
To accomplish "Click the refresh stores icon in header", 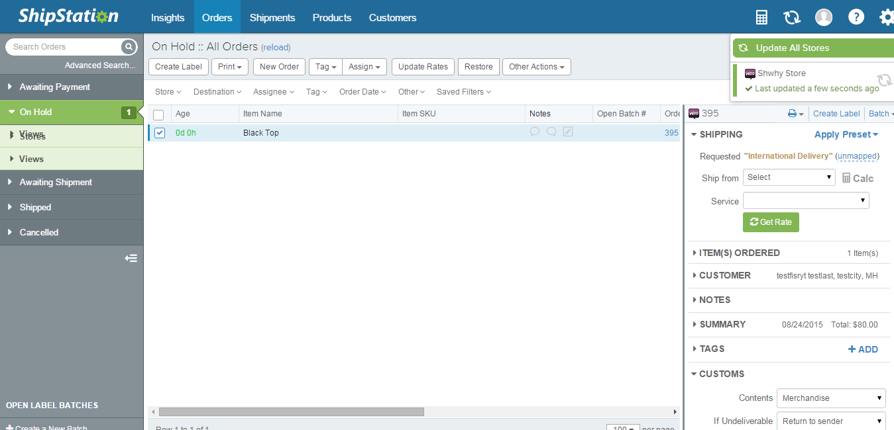I will click(792, 17).
